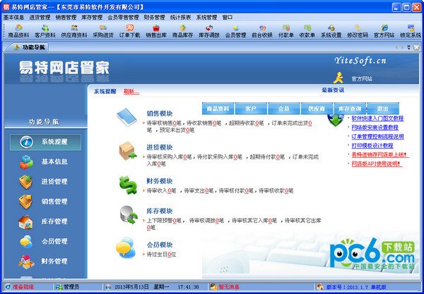Open 销售出库 toolbar icon
Viewport: 424px width, 294px height.
[x=156, y=31]
